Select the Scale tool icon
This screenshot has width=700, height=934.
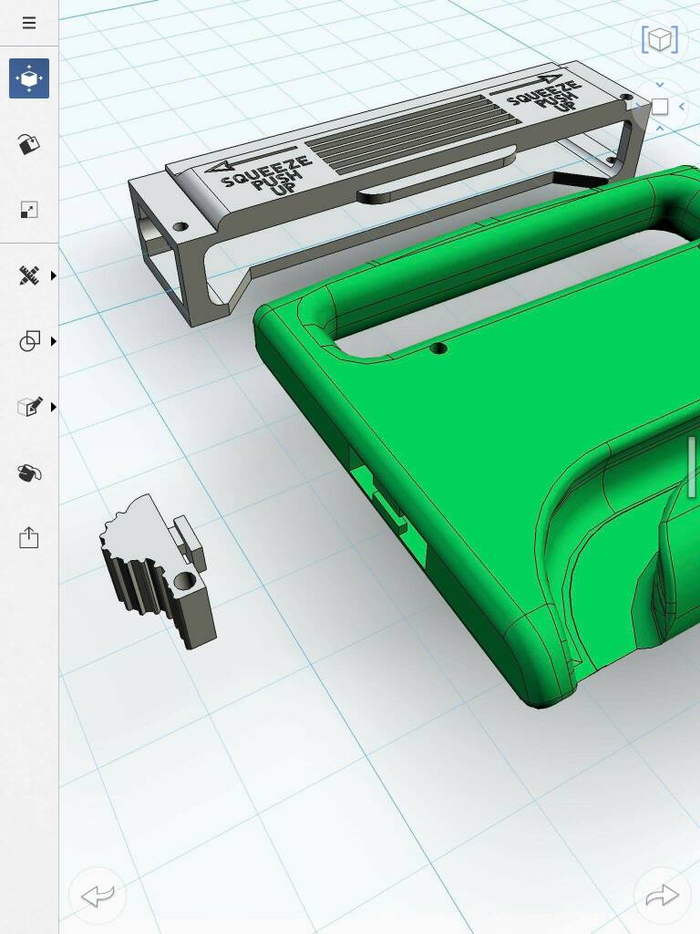[x=28, y=210]
